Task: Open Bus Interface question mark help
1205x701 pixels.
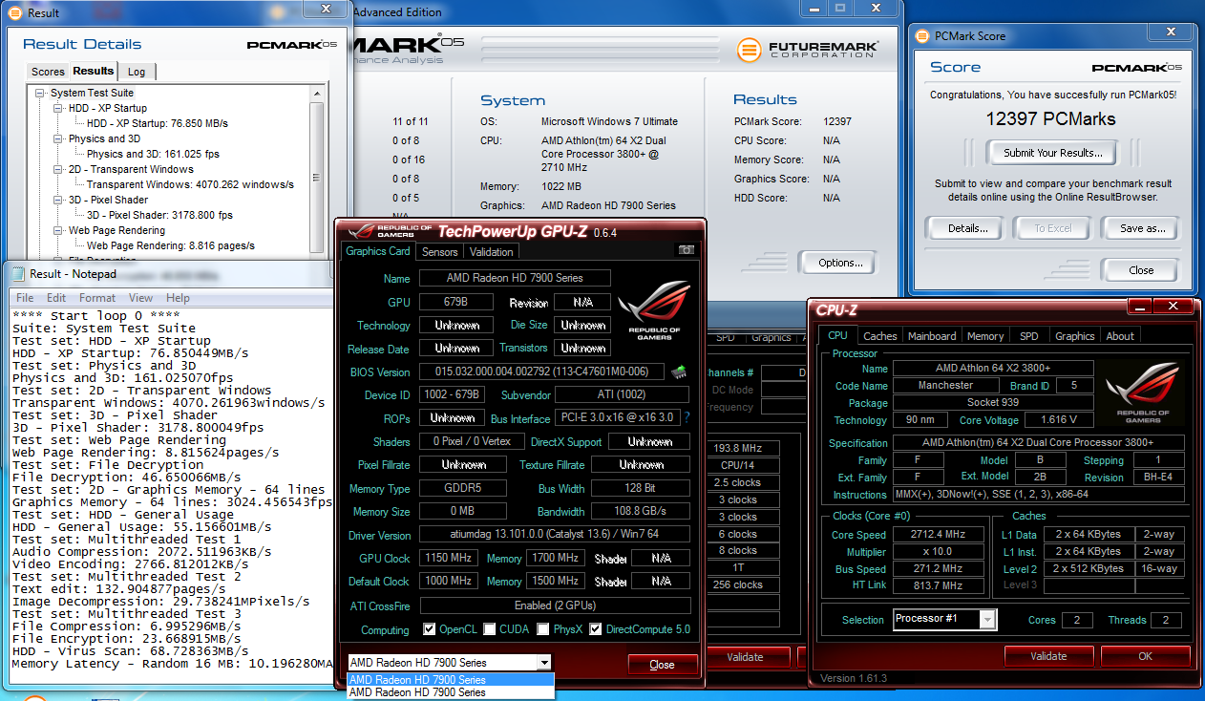Action: [x=687, y=418]
